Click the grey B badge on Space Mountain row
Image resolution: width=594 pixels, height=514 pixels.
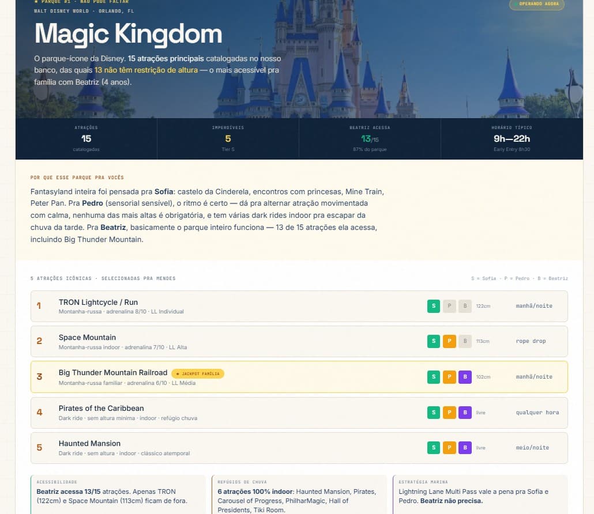tap(465, 341)
